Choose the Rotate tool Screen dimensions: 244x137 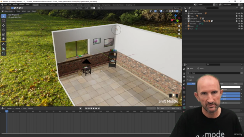point(3,30)
